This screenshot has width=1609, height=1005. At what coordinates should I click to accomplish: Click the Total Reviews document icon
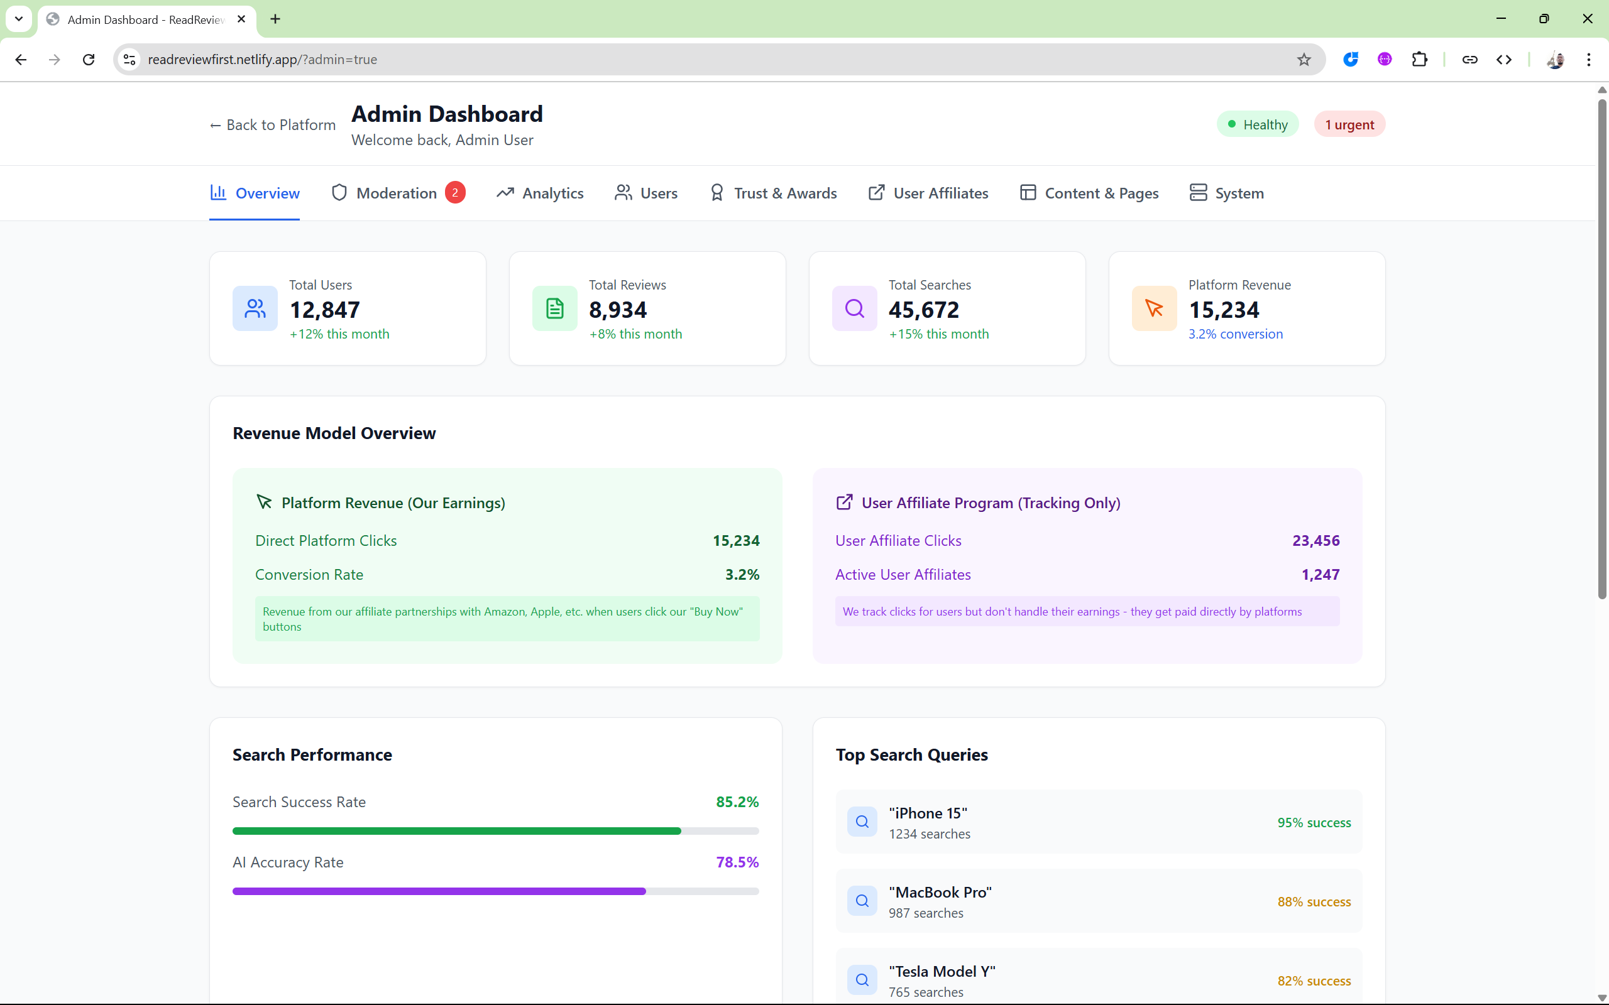[554, 308]
